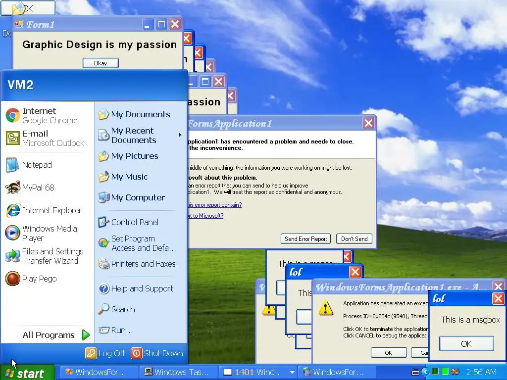Maximize the Form1 window
This screenshot has width=507, height=380.
tap(161, 24)
